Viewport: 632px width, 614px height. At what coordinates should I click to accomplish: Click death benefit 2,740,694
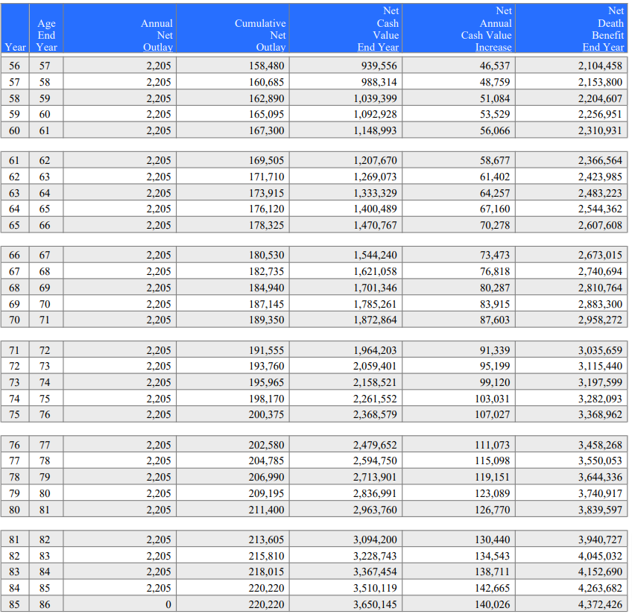(600, 271)
